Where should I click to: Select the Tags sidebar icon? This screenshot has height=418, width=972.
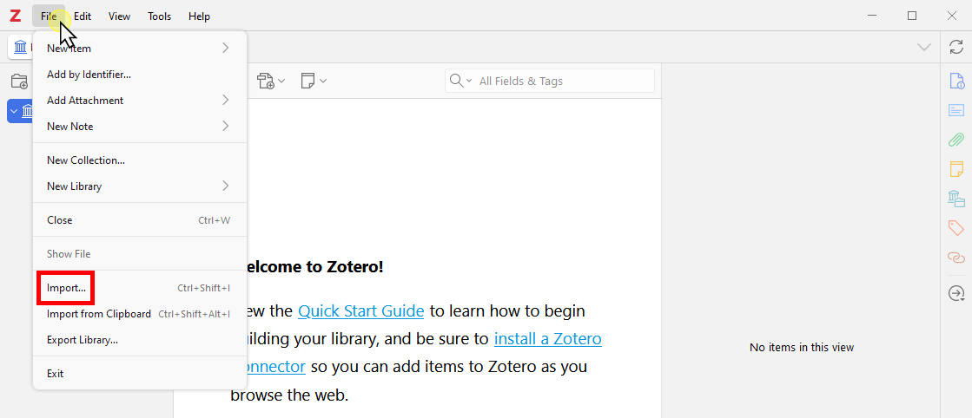coord(955,228)
